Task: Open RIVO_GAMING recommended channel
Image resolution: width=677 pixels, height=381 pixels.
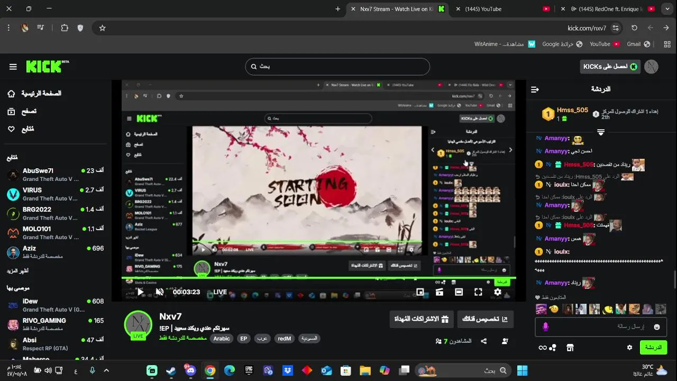Action: [x=56, y=324]
